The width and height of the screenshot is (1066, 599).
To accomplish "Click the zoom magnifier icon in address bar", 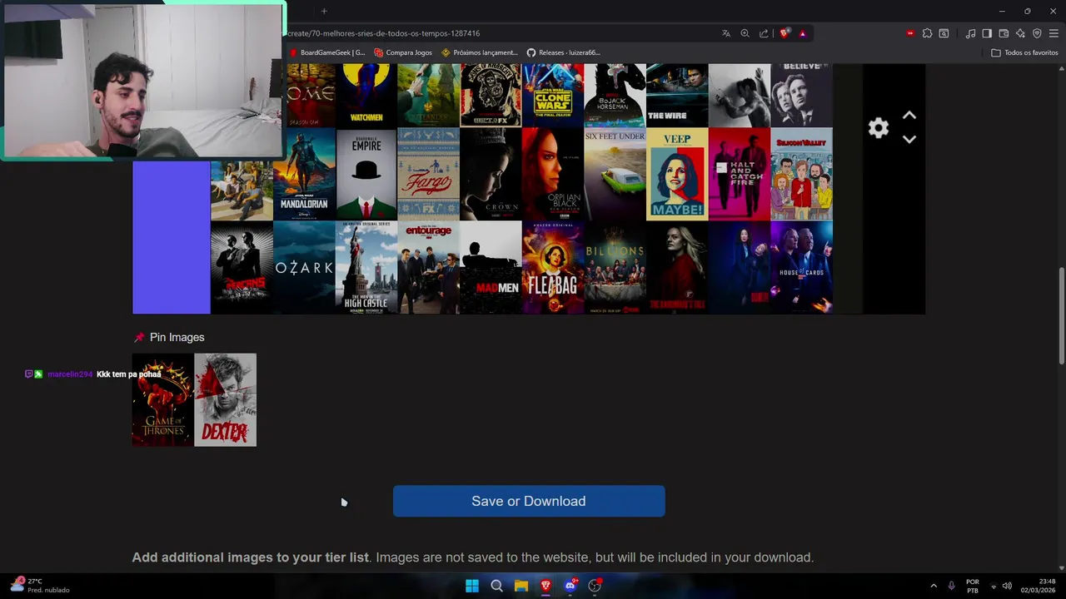I will pos(745,33).
